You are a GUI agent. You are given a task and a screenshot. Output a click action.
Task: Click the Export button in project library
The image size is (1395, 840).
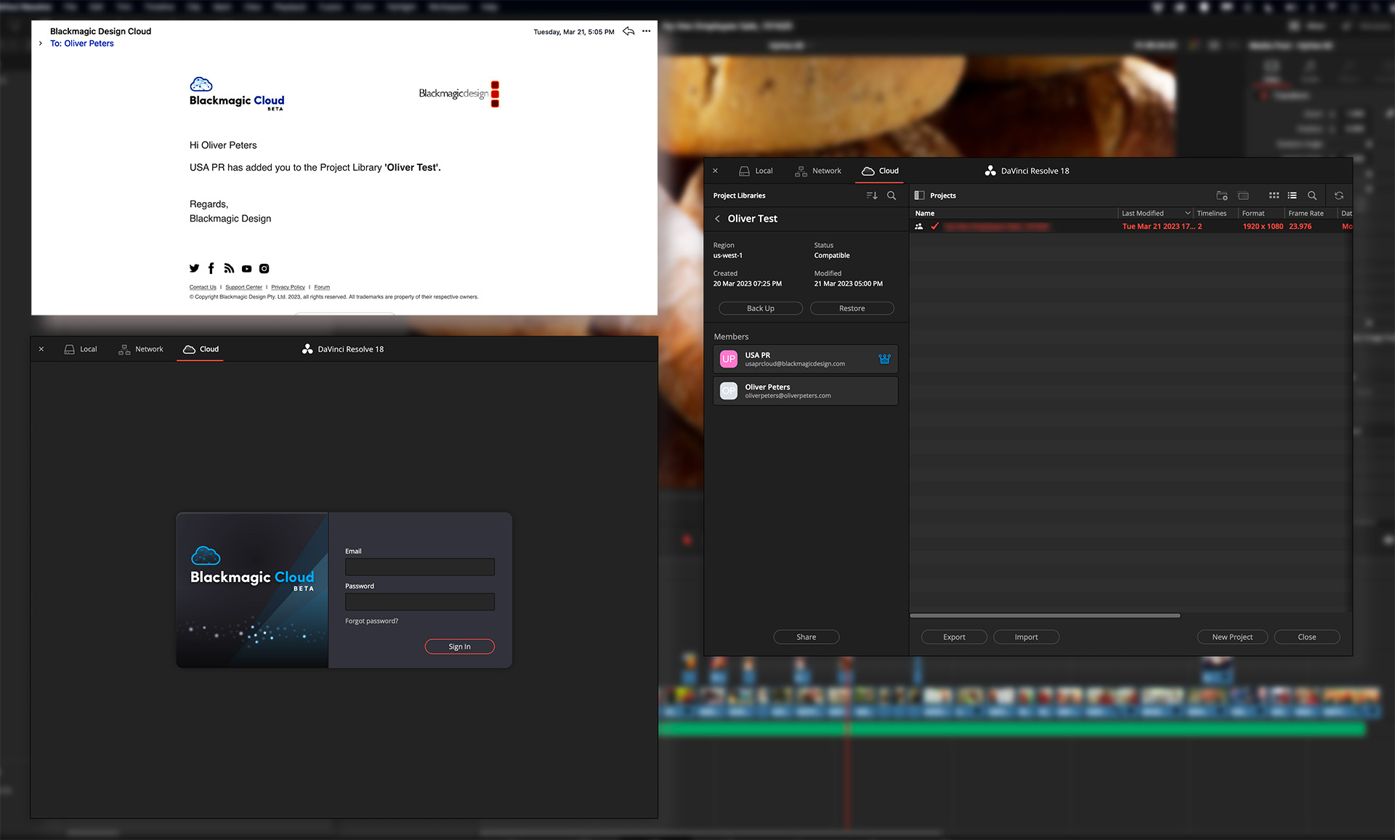[x=953, y=637]
